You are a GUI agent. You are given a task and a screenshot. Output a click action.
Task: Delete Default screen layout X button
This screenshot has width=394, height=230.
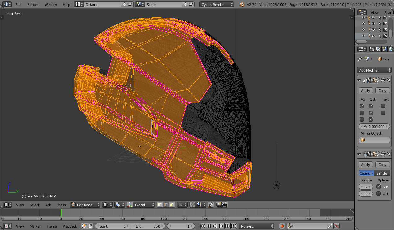(130, 4)
